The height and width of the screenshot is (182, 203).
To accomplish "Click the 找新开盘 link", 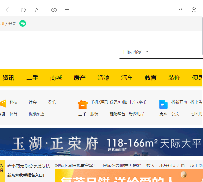I will click(179, 102).
